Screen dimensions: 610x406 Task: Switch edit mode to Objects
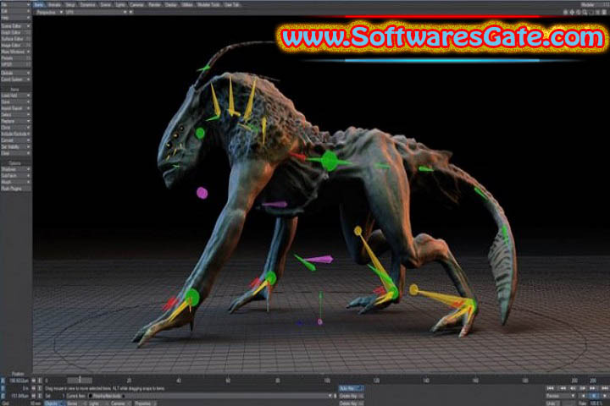click(x=54, y=403)
